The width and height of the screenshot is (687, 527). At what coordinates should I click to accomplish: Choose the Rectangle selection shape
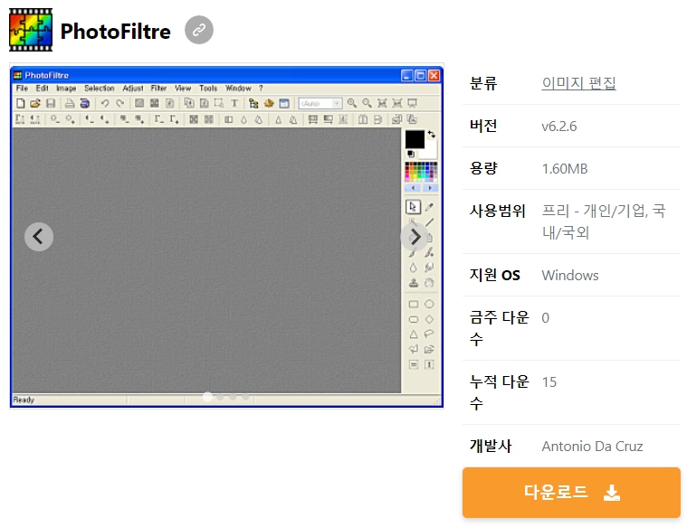pos(414,304)
